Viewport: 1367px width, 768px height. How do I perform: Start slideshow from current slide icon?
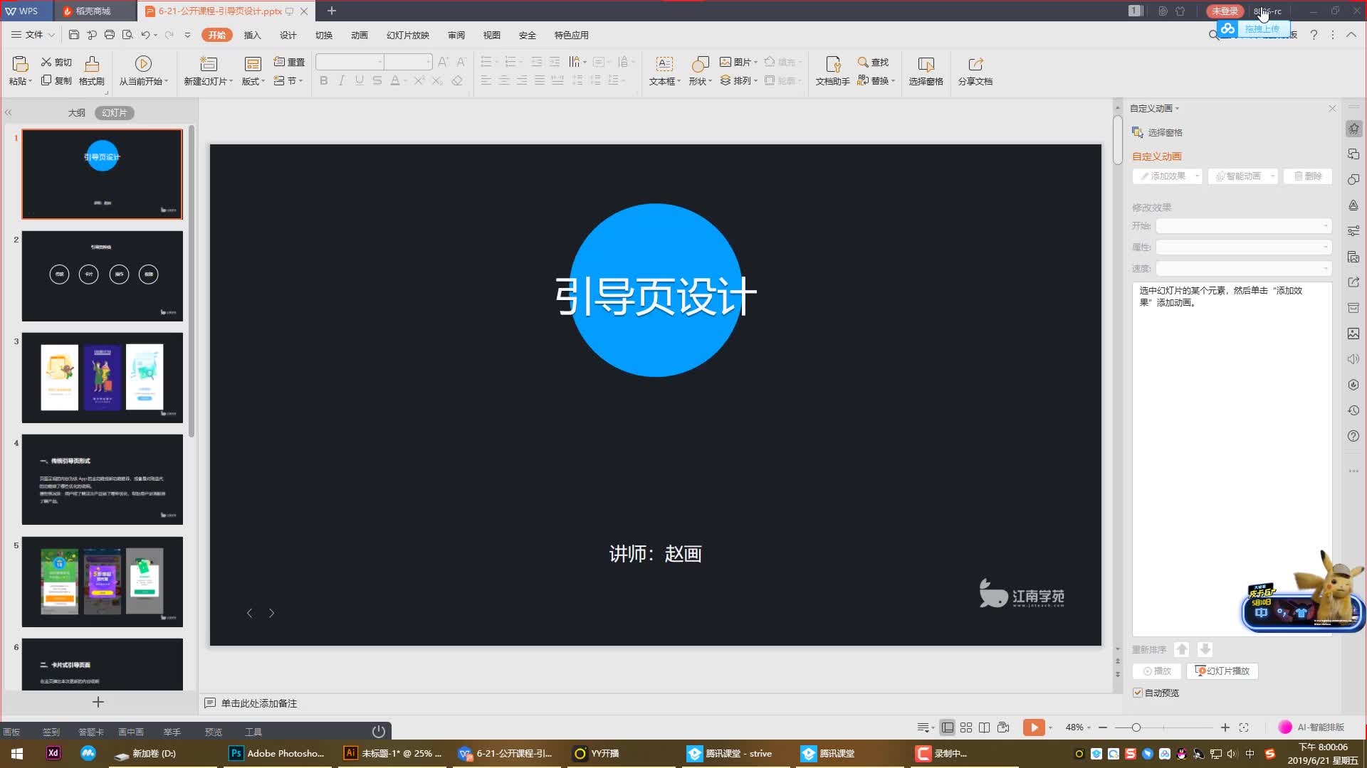(143, 64)
